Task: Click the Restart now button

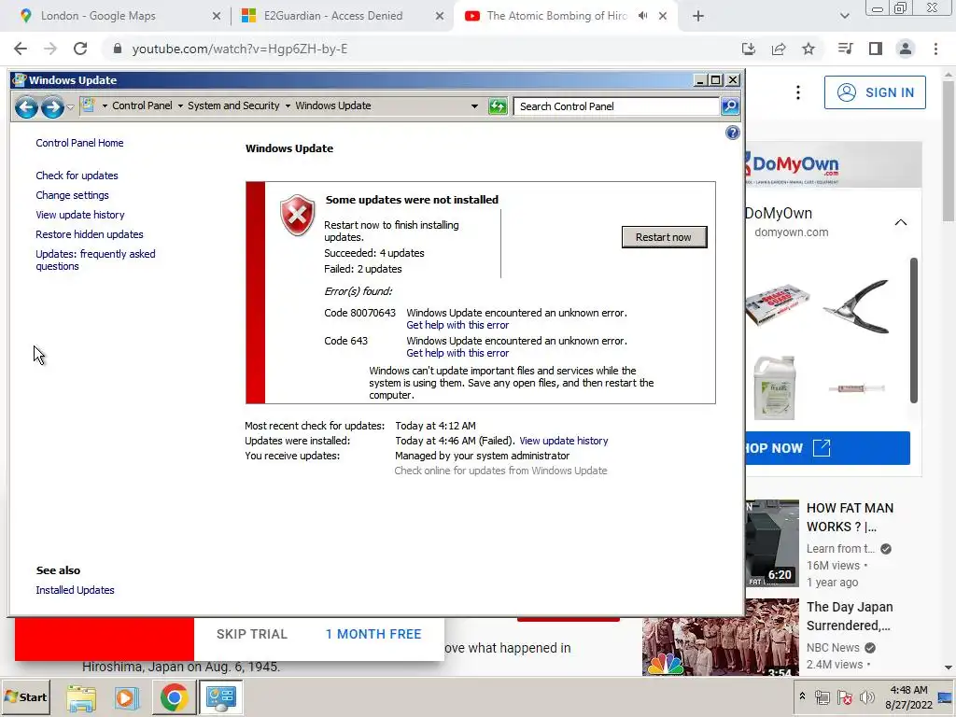Action: 664,237
